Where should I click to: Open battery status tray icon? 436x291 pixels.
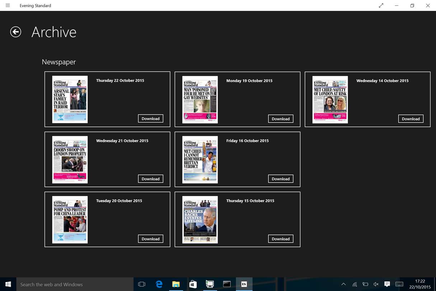[x=365, y=284]
